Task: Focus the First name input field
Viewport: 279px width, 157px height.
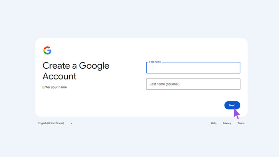Action: point(193,68)
